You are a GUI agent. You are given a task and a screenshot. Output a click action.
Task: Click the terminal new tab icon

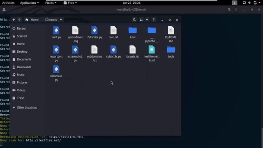tap(4, 9)
